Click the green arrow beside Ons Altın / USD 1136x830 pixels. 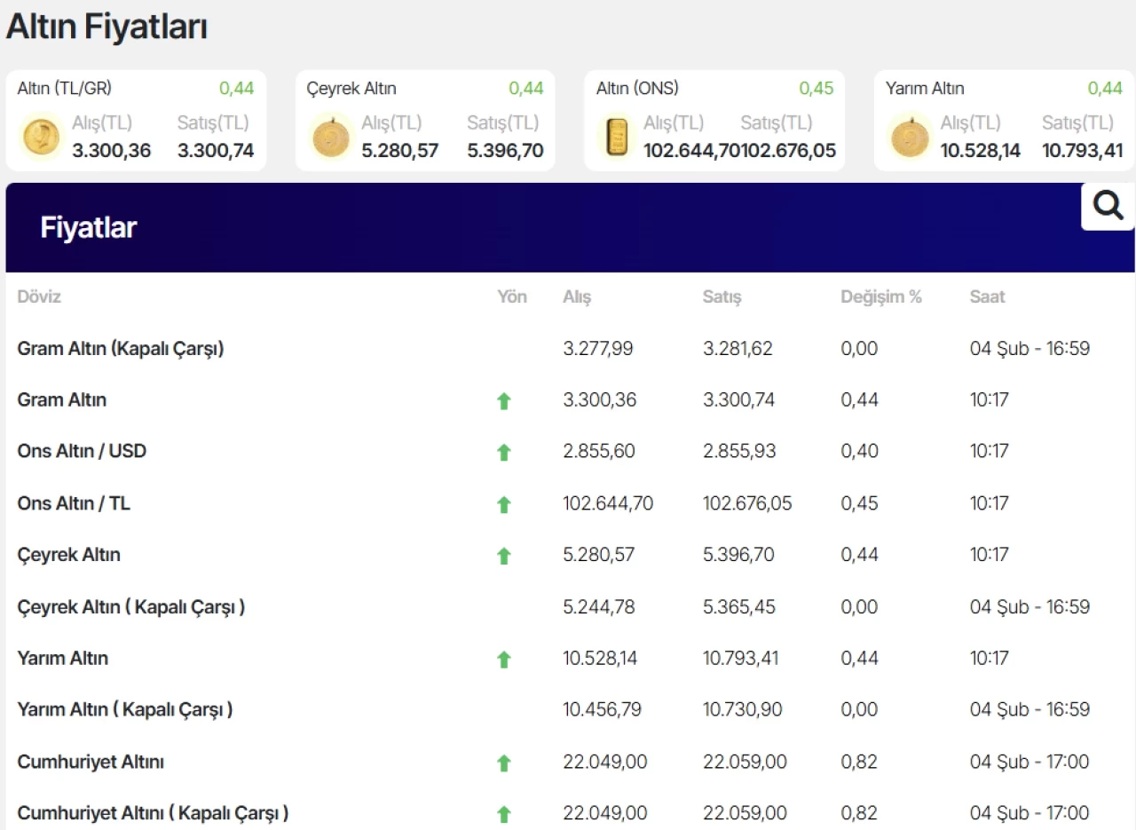click(504, 453)
